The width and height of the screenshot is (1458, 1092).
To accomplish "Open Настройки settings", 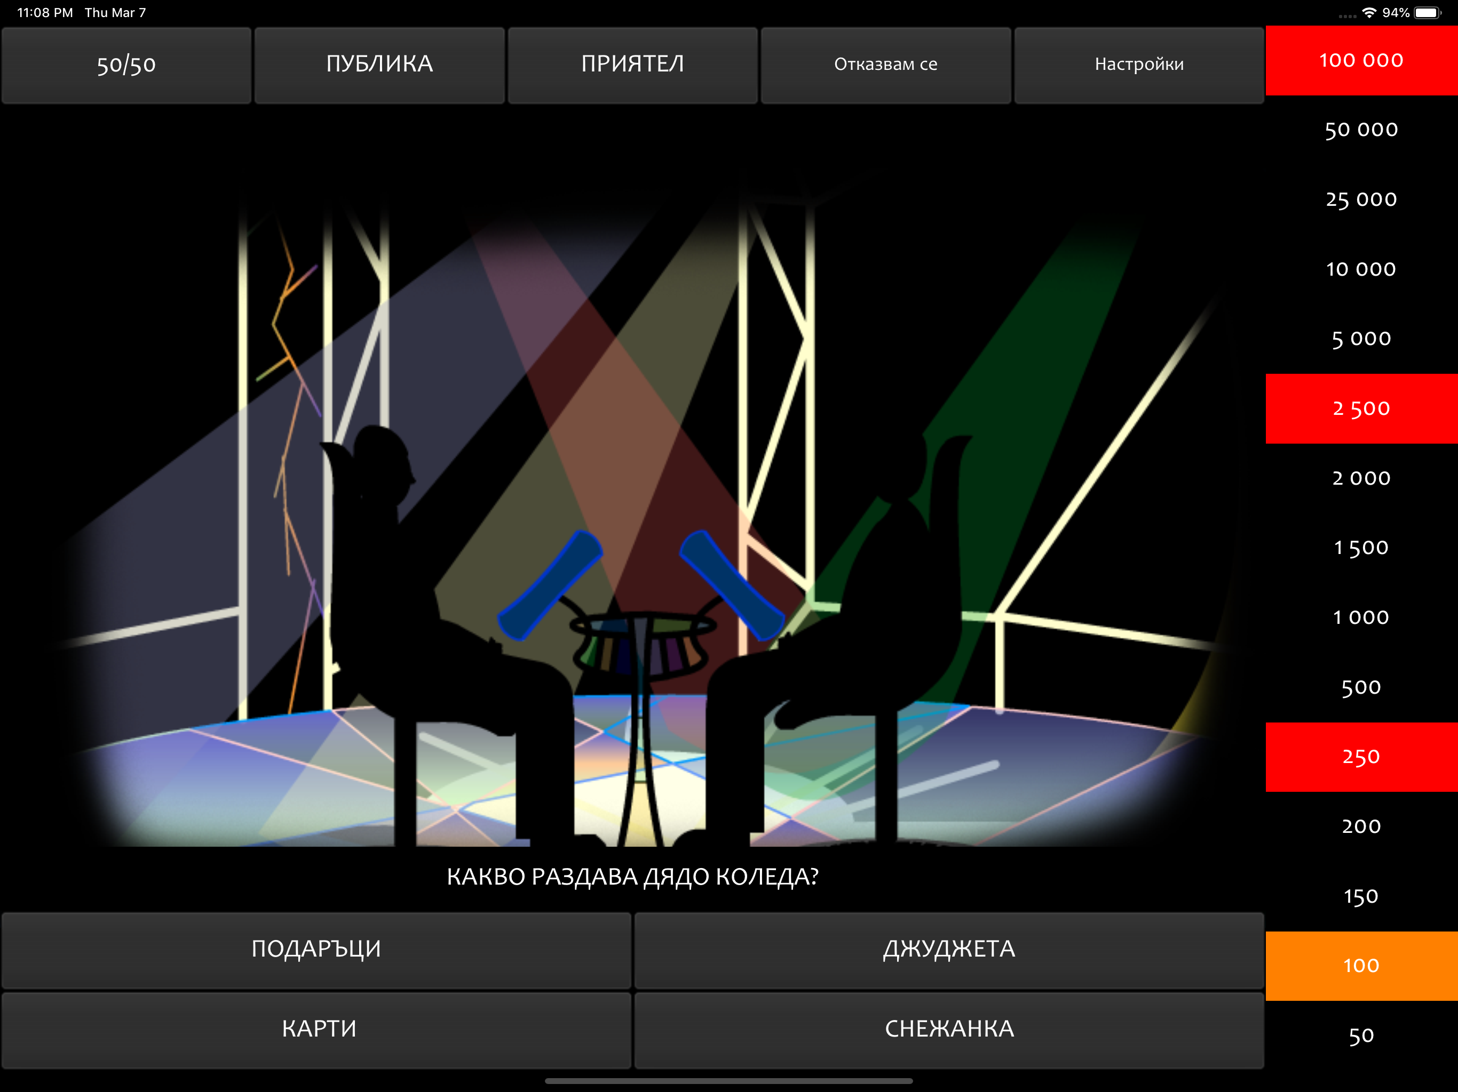I will pyautogui.click(x=1139, y=65).
